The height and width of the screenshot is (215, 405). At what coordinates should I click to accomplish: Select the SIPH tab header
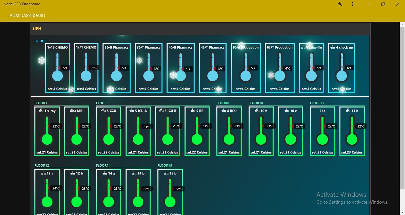[37, 29]
